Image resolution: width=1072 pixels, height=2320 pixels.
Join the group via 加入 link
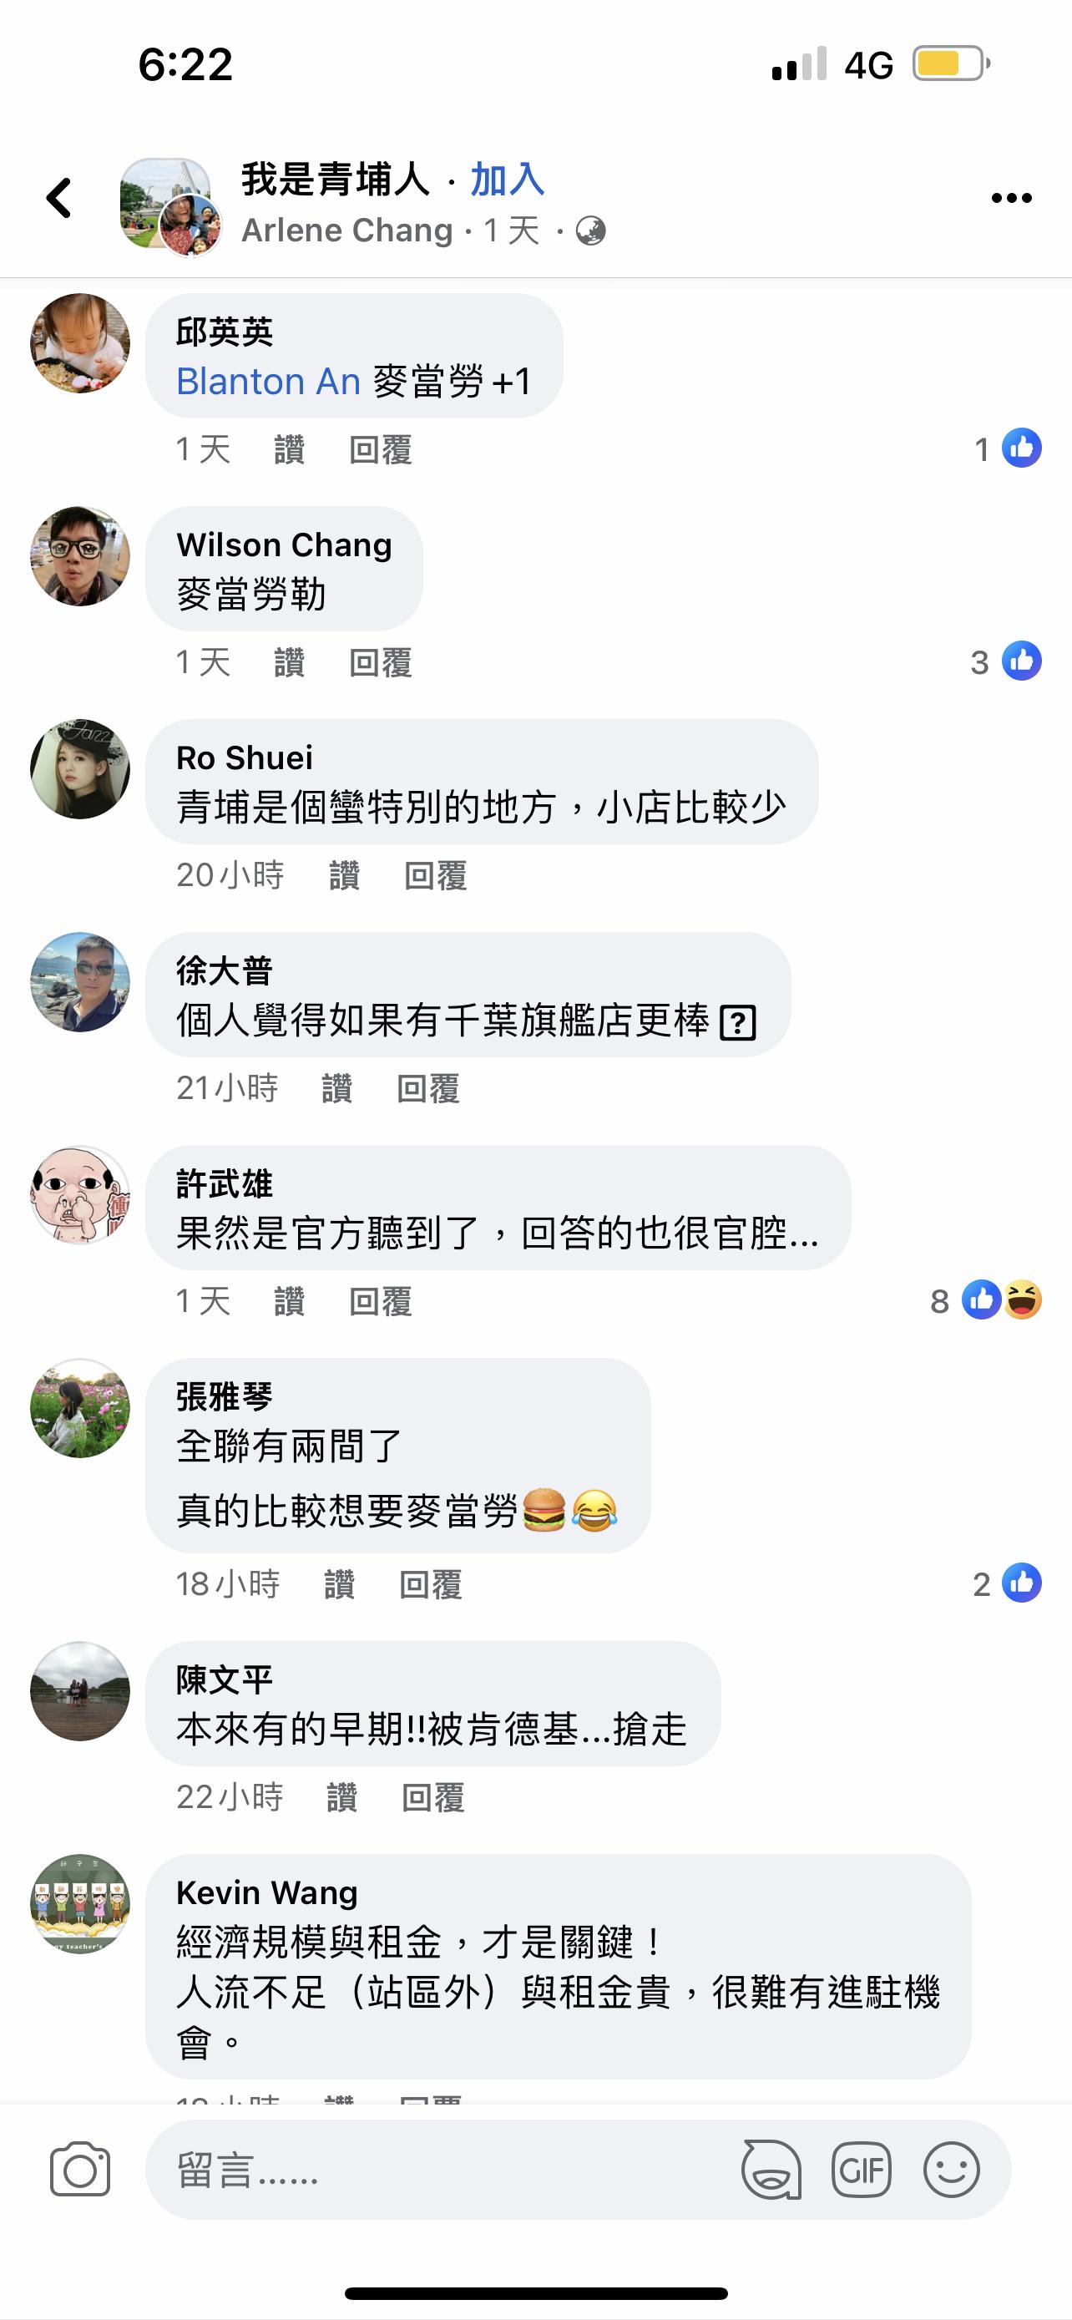point(508,180)
